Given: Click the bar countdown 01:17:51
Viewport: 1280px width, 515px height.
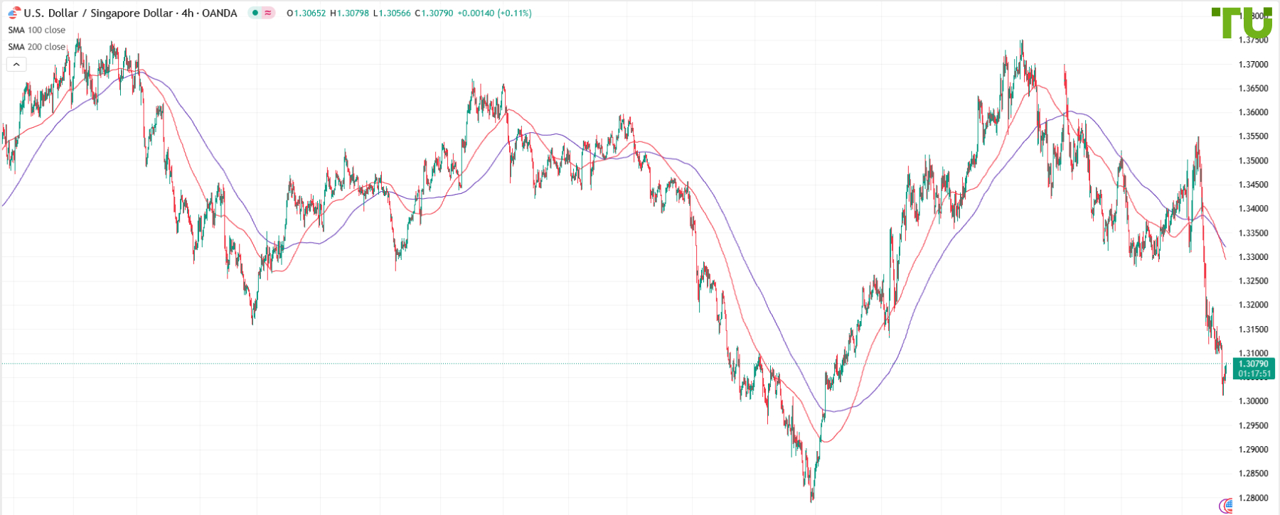Looking at the screenshot, I should click(1254, 374).
